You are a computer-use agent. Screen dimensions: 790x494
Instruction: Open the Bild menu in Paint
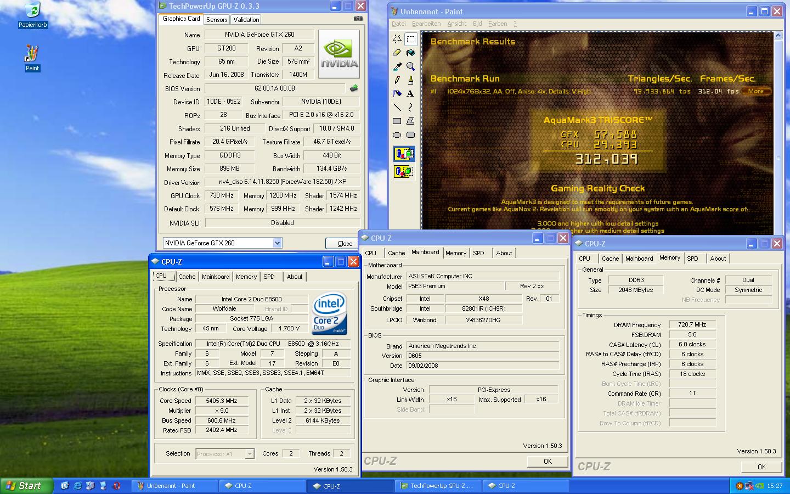477,24
